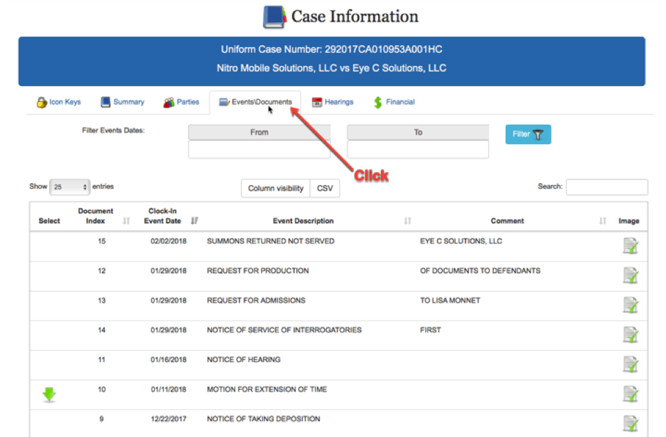The image size is (666, 437).
Task: Open document image for Request for Production
Action: [x=630, y=275]
